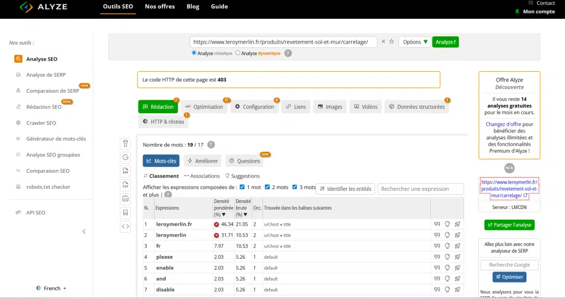Switch to the Suggestions view

[x=243, y=176]
